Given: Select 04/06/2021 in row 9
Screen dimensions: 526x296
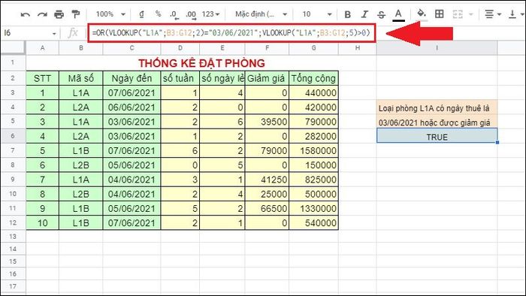Looking at the screenshot, I should coord(131,180).
